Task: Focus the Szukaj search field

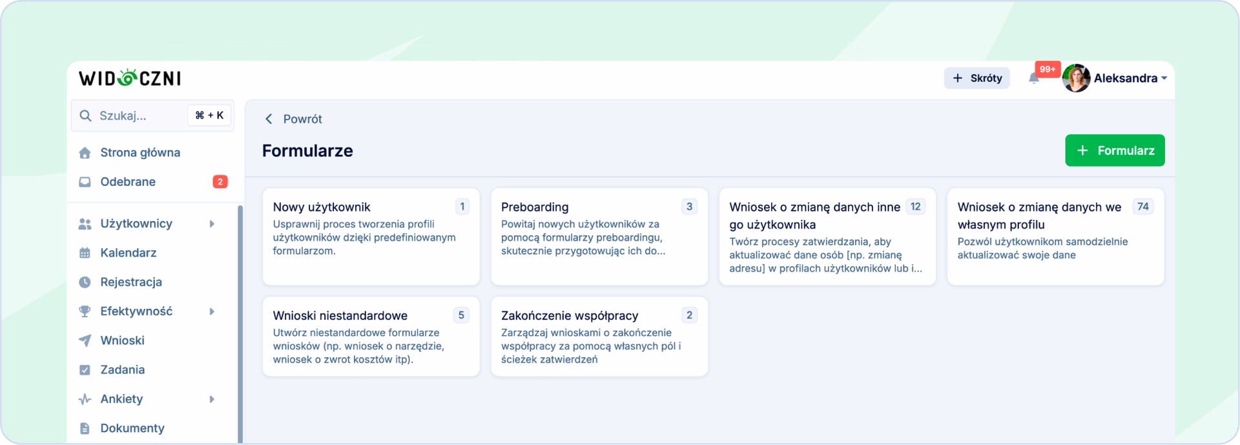Action: pos(152,116)
